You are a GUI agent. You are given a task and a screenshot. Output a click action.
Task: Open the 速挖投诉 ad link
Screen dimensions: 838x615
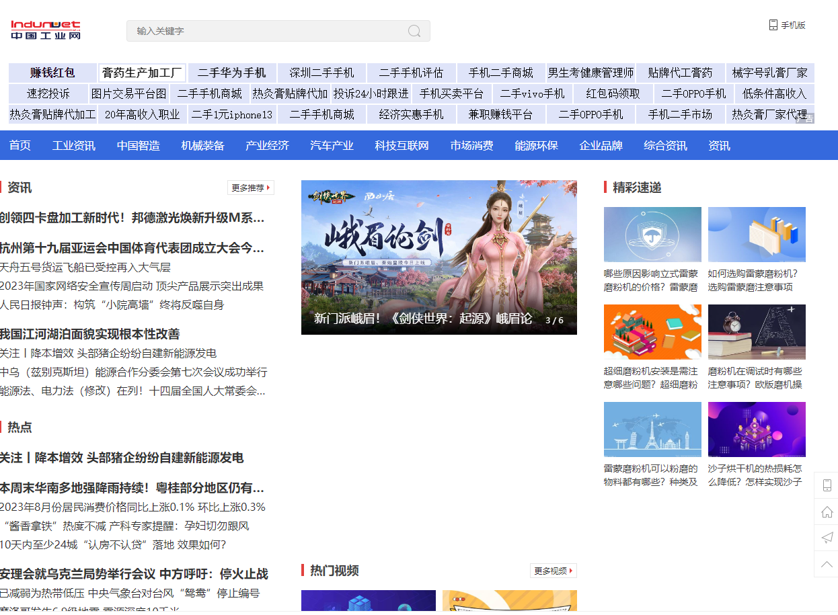coord(48,94)
